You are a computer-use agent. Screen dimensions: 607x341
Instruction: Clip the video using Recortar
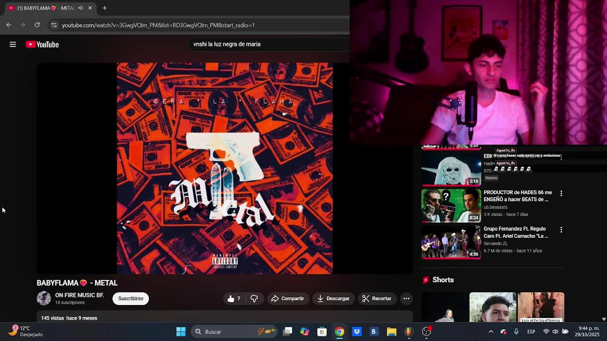click(377, 298)
